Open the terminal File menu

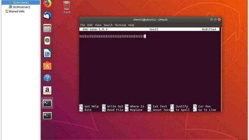click(x=82, y=25)
